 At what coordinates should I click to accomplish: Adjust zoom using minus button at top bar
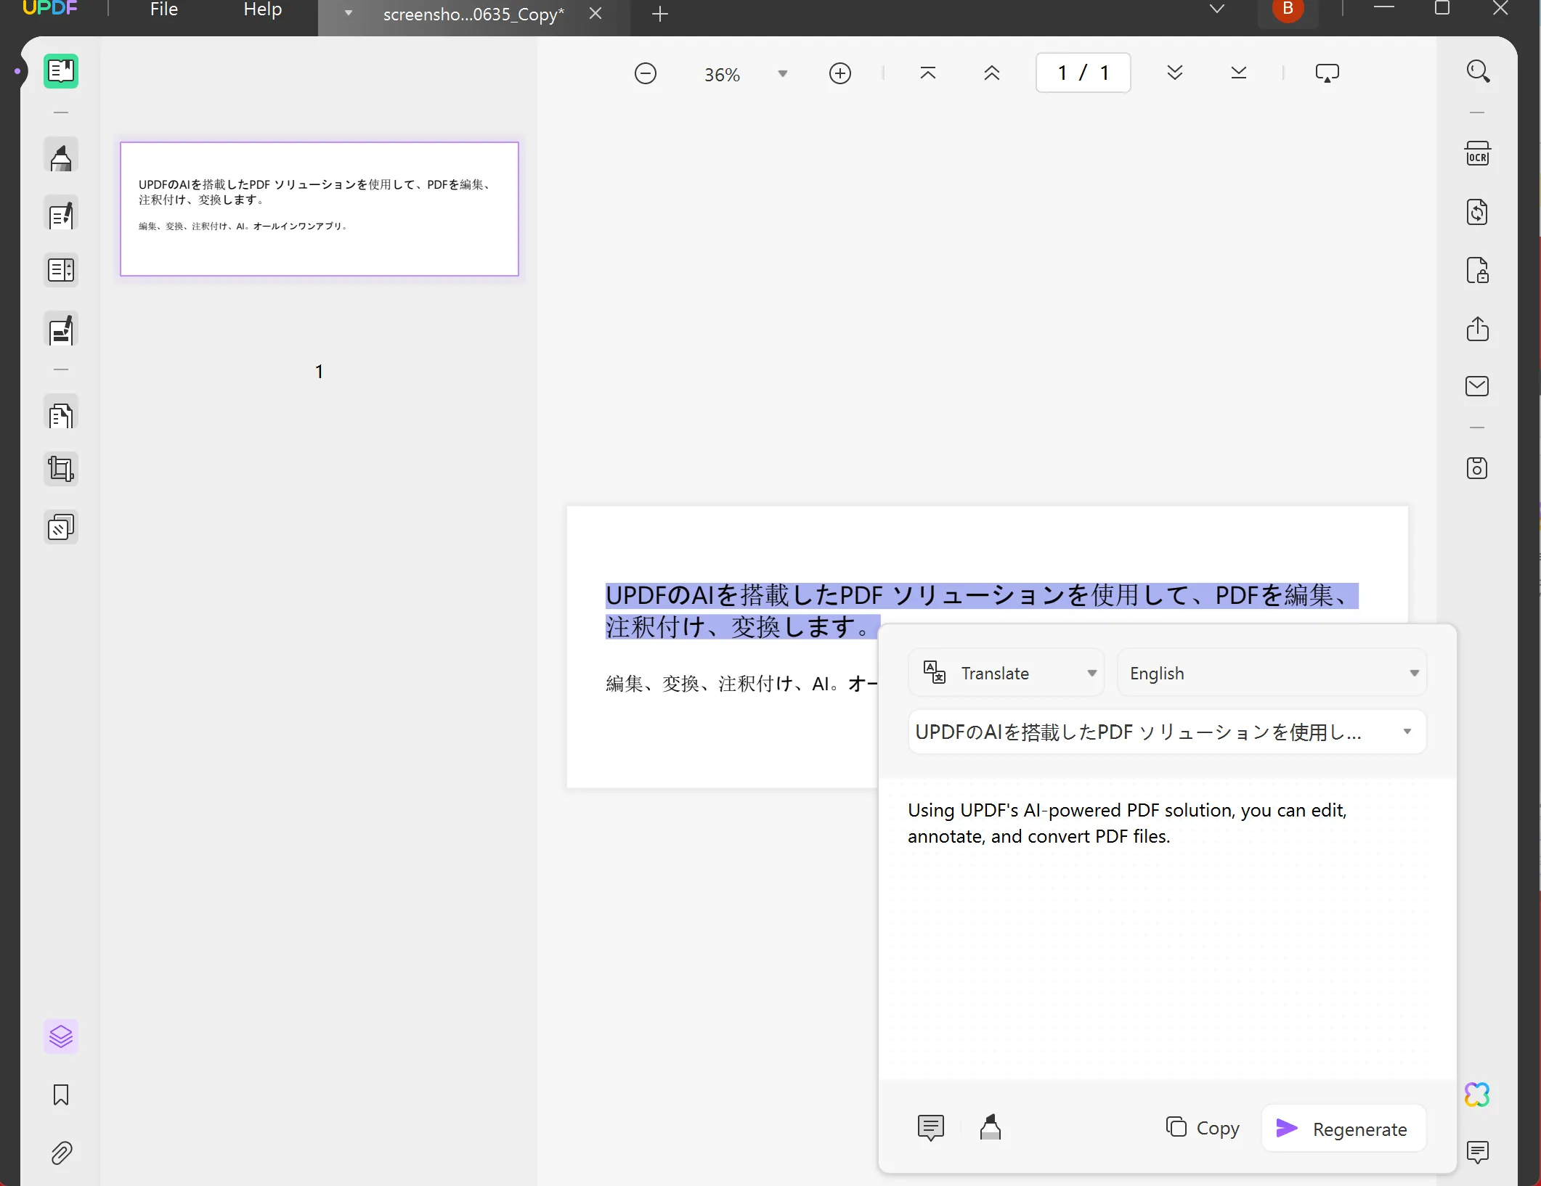click(x=646, y=73)
